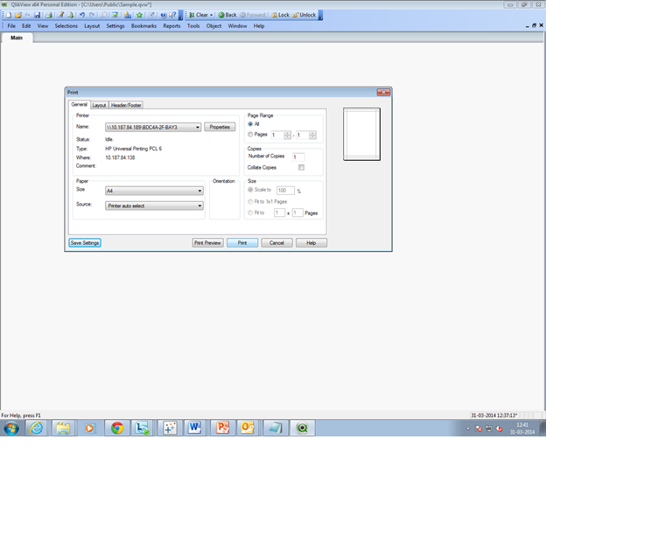Select the All page range option
672x537 pixels.
250,124
